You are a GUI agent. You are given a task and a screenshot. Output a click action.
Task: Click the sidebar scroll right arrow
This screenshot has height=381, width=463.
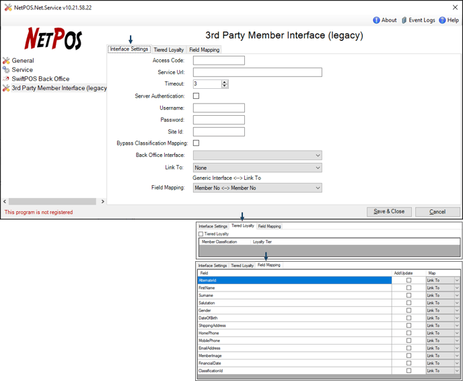[103, 201]
